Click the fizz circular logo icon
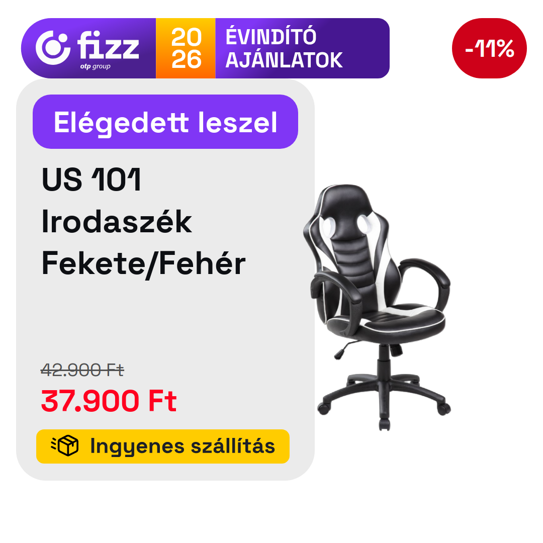 pyautogui.click(x=53, y=48)
